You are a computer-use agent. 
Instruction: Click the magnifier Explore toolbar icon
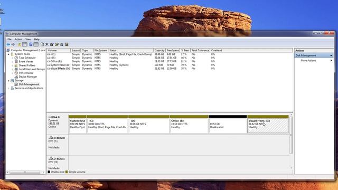[x=62, y=44]
